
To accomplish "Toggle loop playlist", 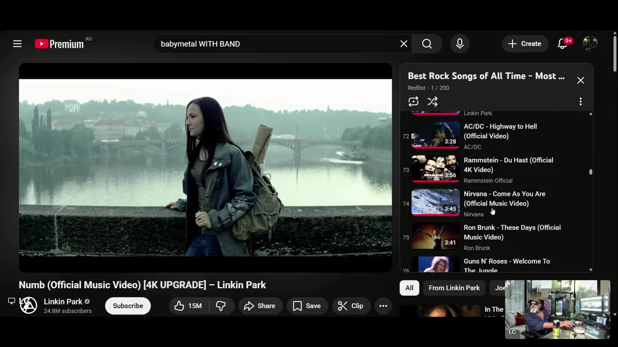I will [x=413, y=102].
